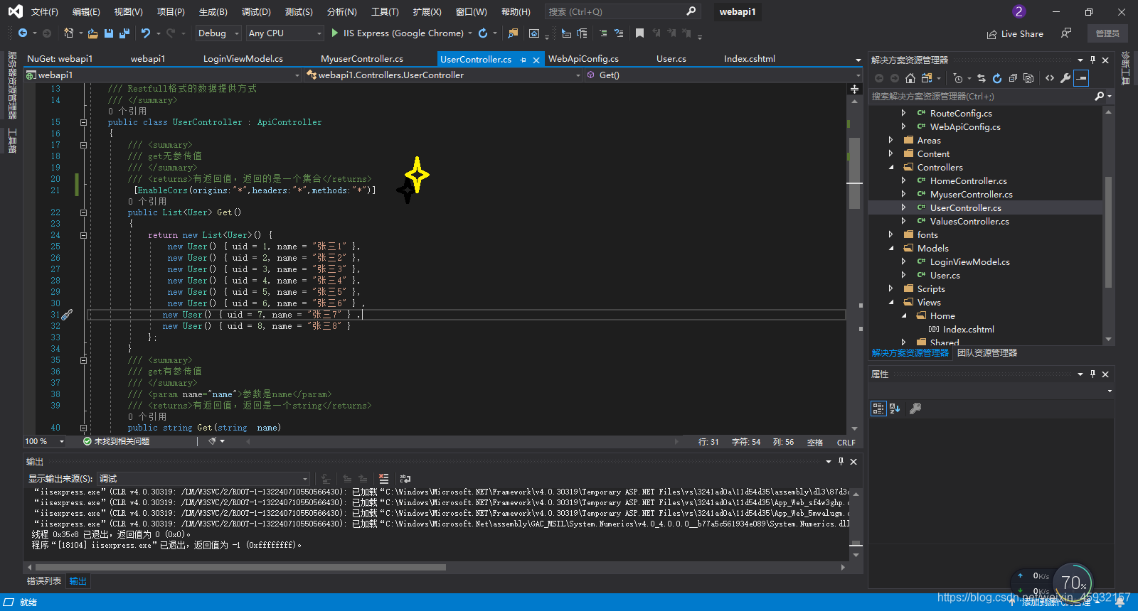
Task: Click the Save All icon
Action: (x=124, y=33)
